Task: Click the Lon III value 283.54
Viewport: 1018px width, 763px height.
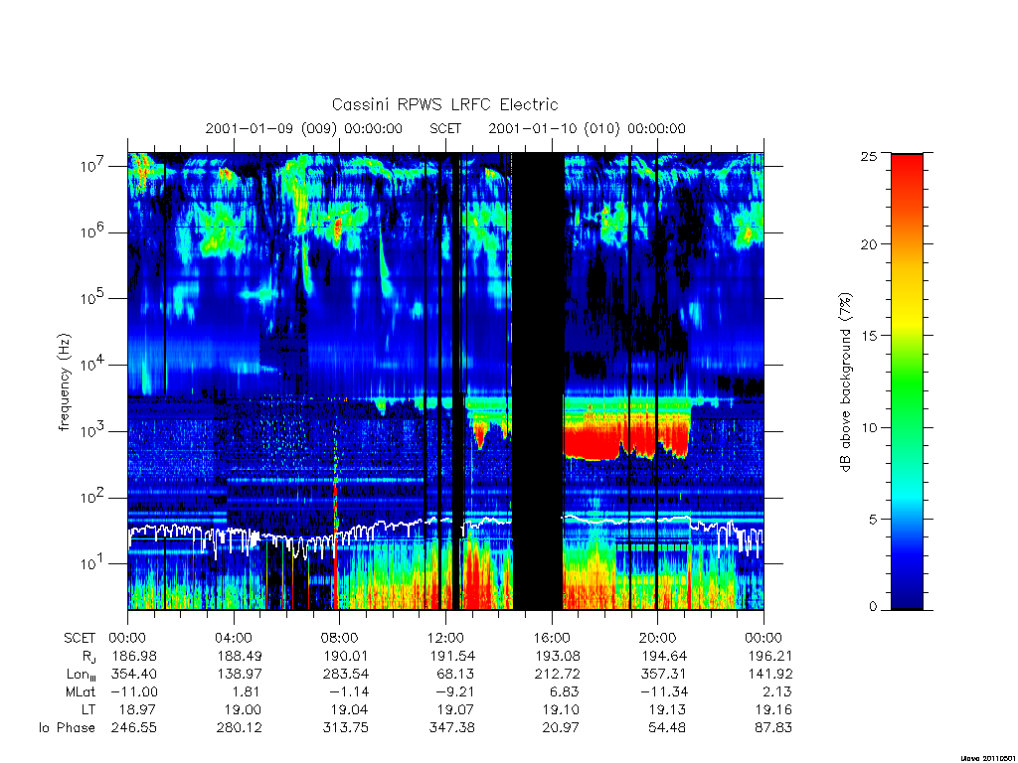Action: 345,675
